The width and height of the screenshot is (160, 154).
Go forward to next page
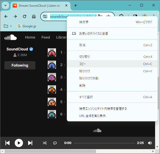(x=15, y=16)
